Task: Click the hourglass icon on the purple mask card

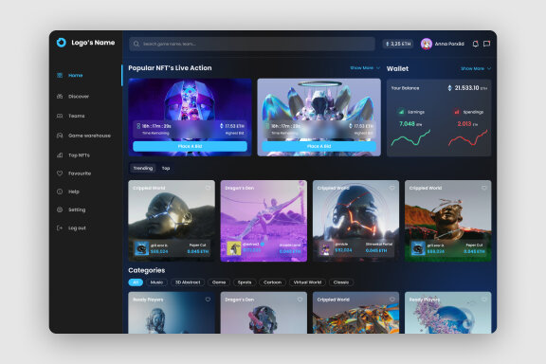Action: [138, 126]
